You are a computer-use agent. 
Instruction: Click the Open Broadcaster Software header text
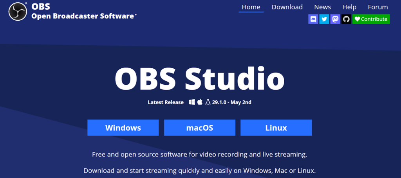tap(83, 16)
